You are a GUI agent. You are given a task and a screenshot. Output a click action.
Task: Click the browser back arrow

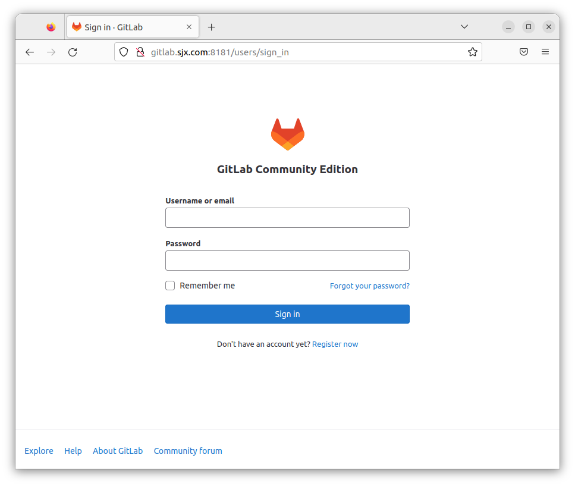click(x=30, y=52)
